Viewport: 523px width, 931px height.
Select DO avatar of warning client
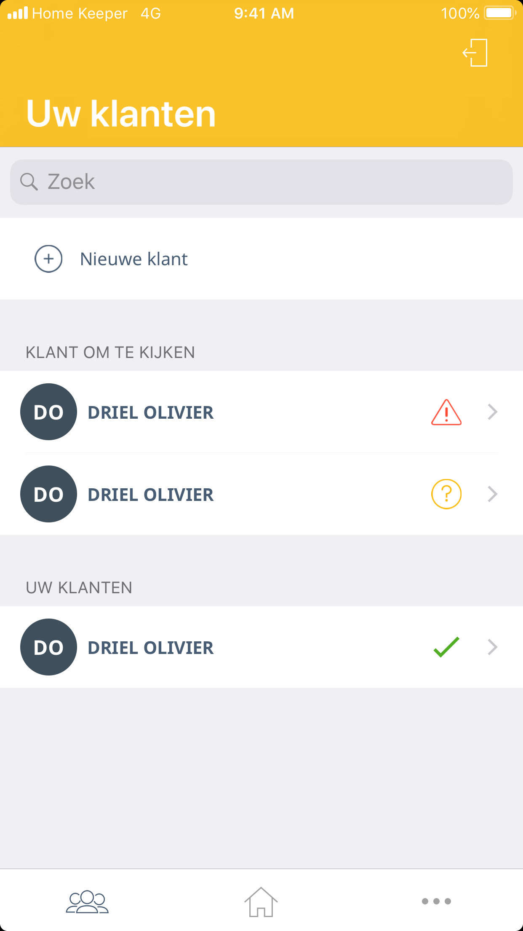coord(48,412)
